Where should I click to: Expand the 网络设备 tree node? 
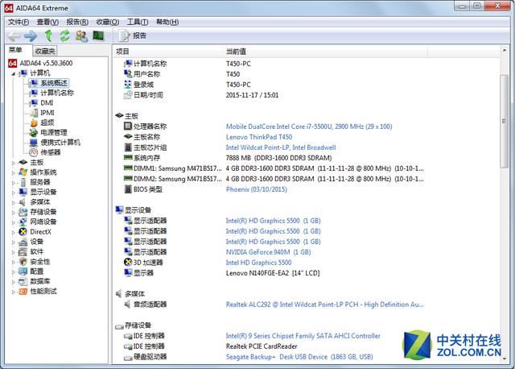point(14,222)
